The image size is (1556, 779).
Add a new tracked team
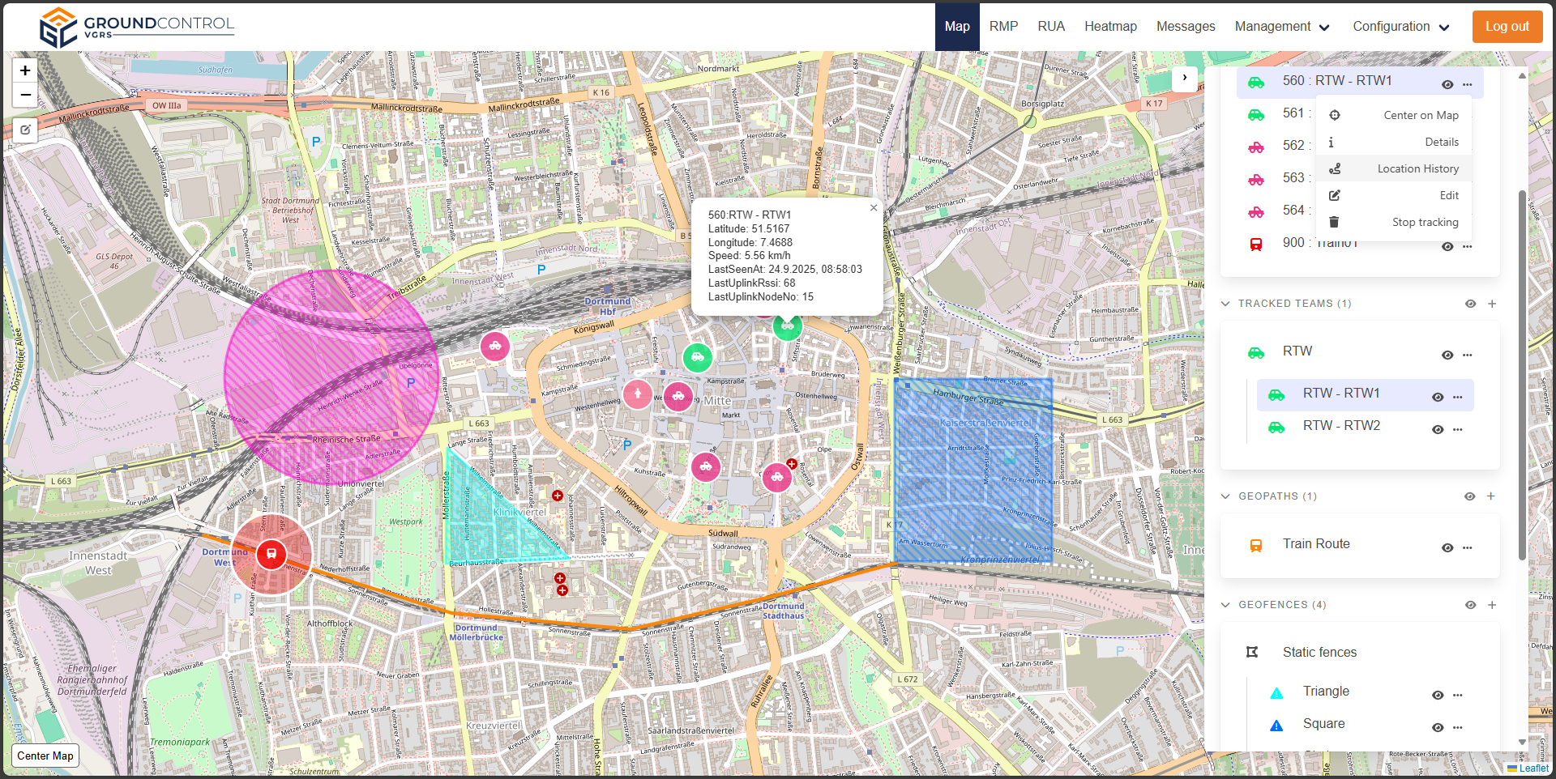pos(1491,304)
